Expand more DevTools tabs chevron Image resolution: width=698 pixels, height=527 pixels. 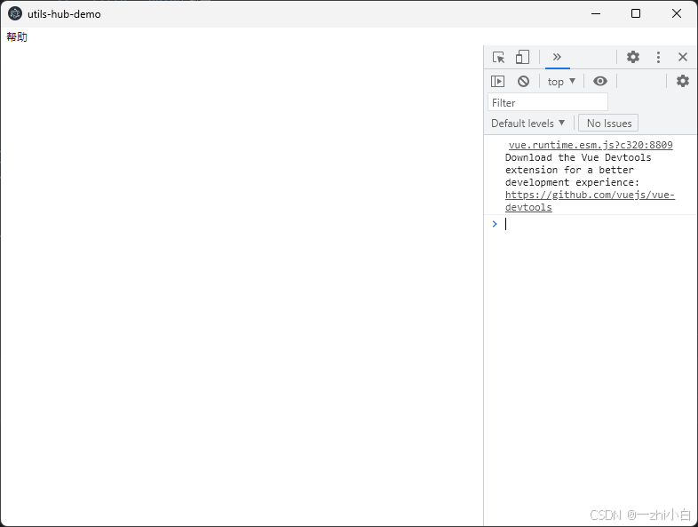tap(557, 57)
